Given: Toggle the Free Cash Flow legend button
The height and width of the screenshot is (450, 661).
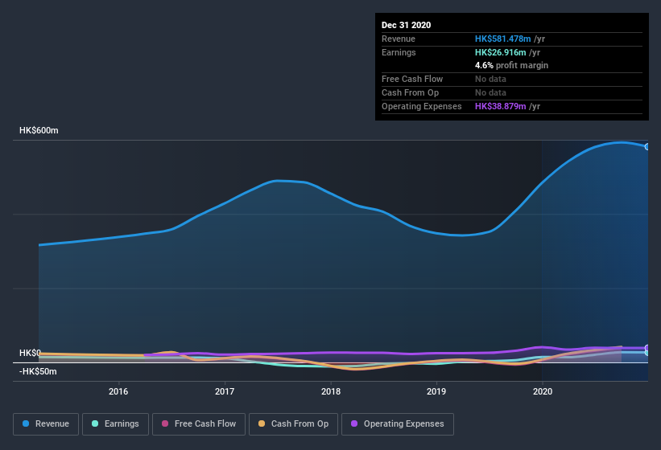Looking at the screenshot, I should click(x=199, y=424).
